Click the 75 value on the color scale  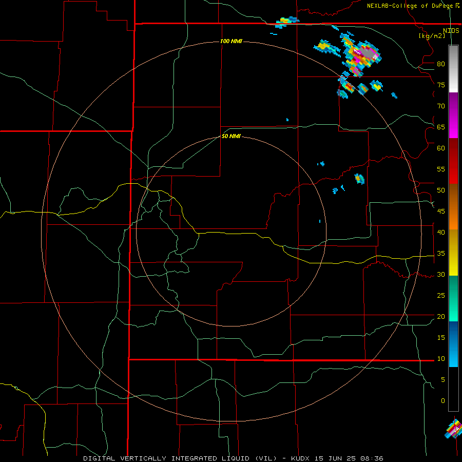[x=441, y=85]
